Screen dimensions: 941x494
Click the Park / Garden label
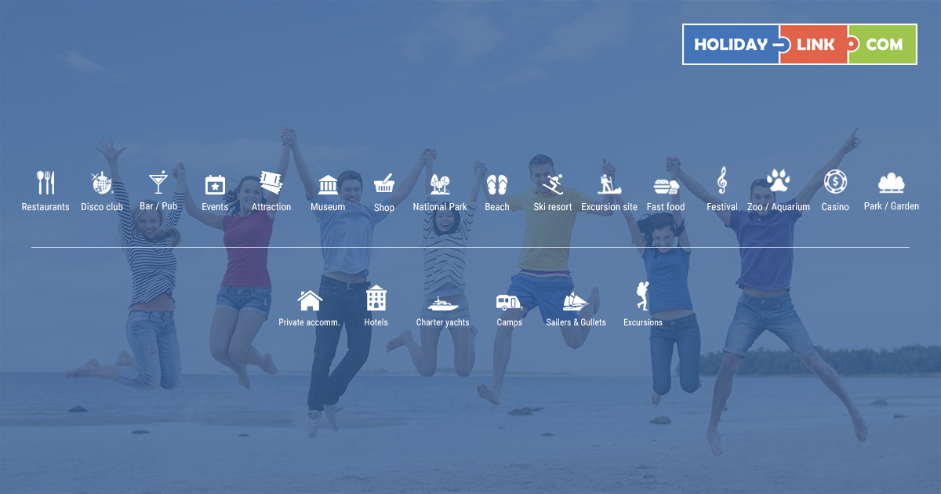(892, 206)
